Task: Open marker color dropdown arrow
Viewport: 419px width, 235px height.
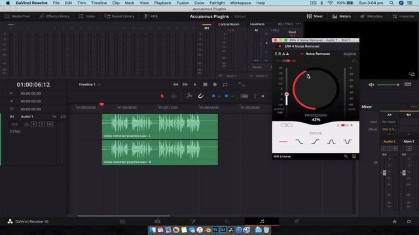Action: click(x=232, y=97)
